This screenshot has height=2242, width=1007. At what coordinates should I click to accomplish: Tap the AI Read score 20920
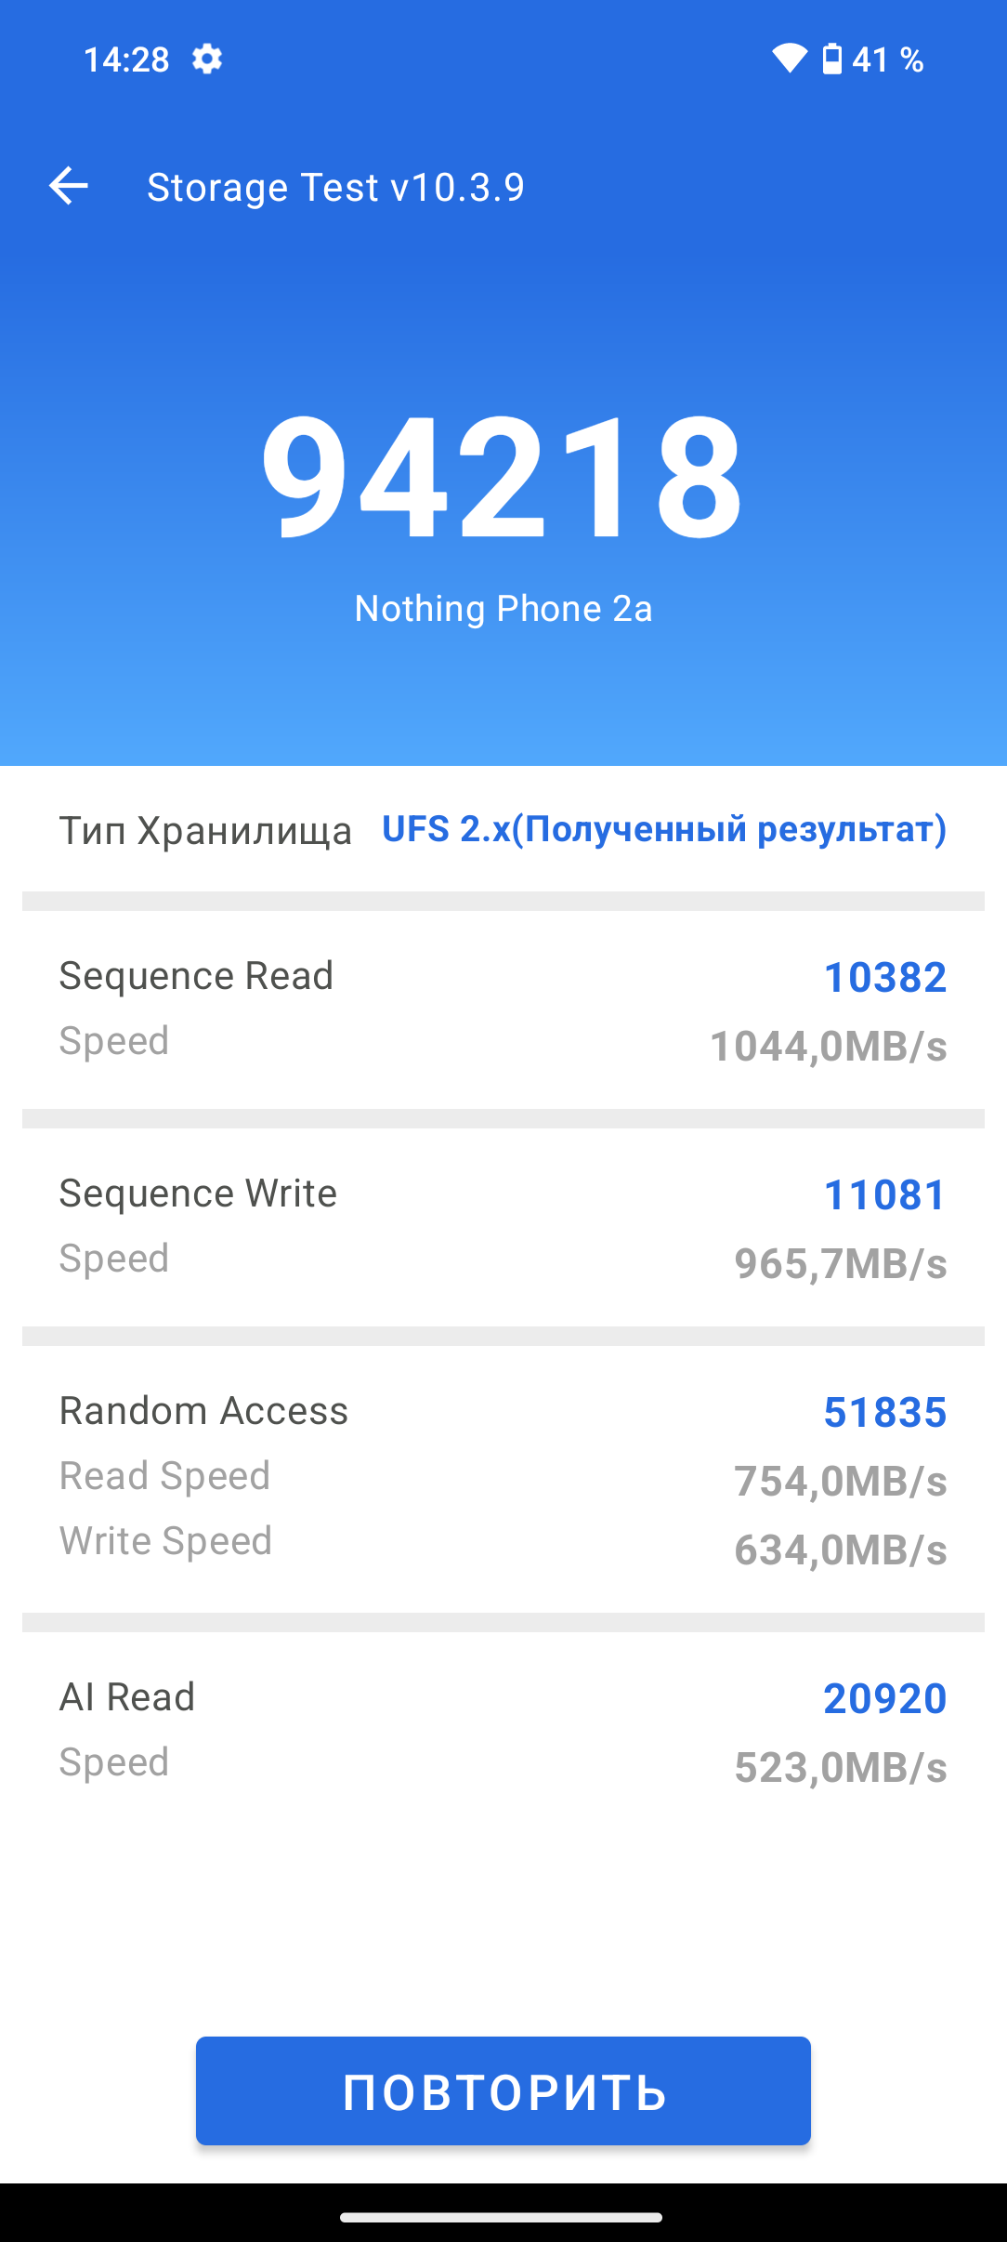(x=884, y=1698)
